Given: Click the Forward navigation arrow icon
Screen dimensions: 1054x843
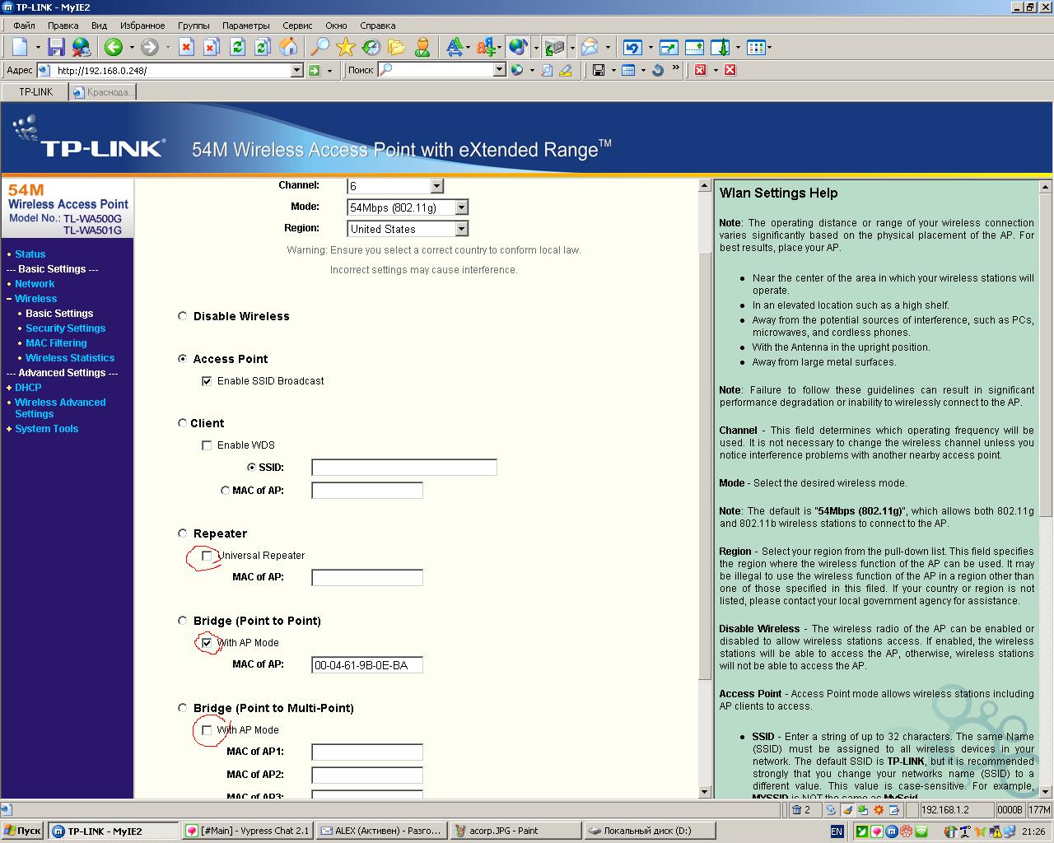Looking at the screenshot, I should [149, 47].
